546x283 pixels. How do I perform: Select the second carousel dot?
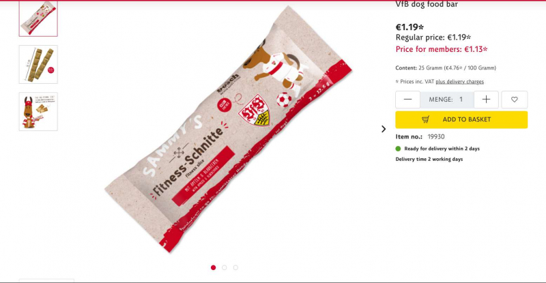click(225, 267)
